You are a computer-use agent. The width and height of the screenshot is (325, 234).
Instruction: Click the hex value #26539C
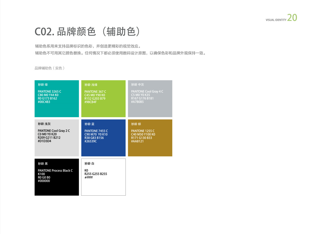tap(91, 141)
